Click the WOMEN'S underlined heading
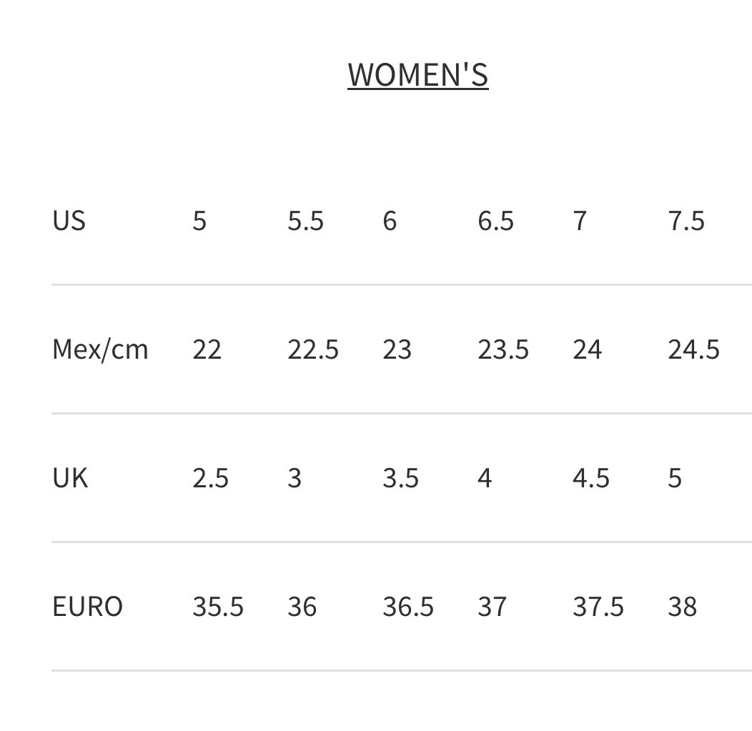Screen dimensions: 752x731 tap(417, 75)
